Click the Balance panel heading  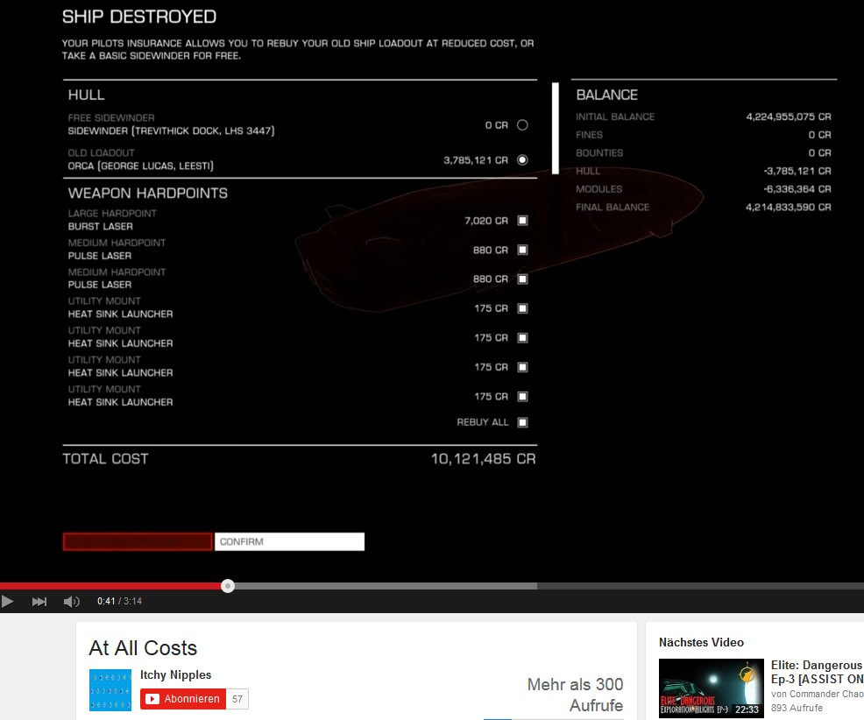[x=606, y=95]
